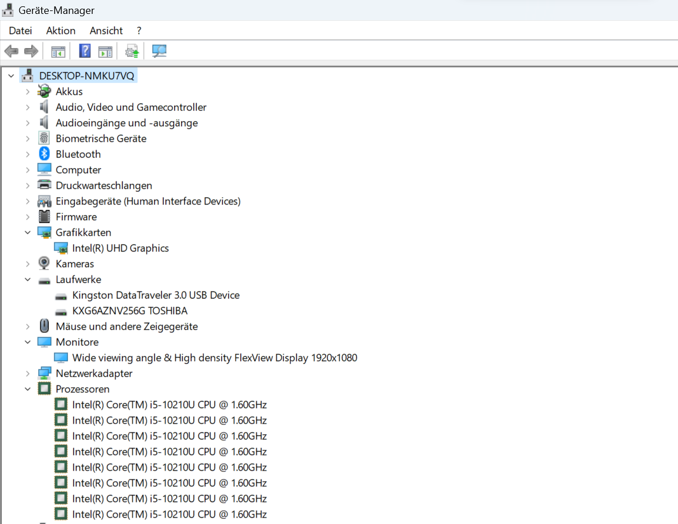
Task: Select the 'Computer' category label
Action: coord(78,170)
